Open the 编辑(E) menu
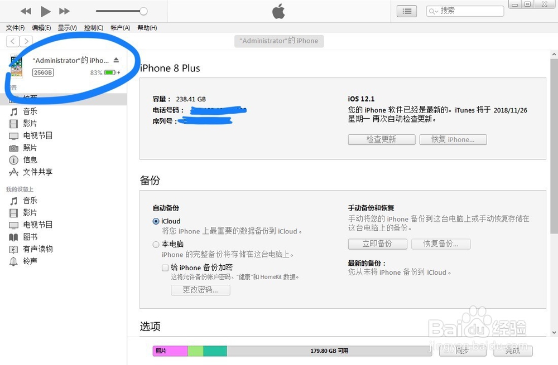The height and width of the screenshot is (365, 558). pyautogui.click(x=41, y=28)
